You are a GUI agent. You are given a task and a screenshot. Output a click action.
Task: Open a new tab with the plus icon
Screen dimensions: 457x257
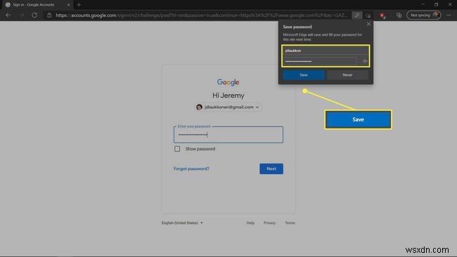click(x=79, y=5)
